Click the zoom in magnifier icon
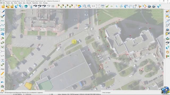This screenshot has width=170, height=95. tap(89, 6)
